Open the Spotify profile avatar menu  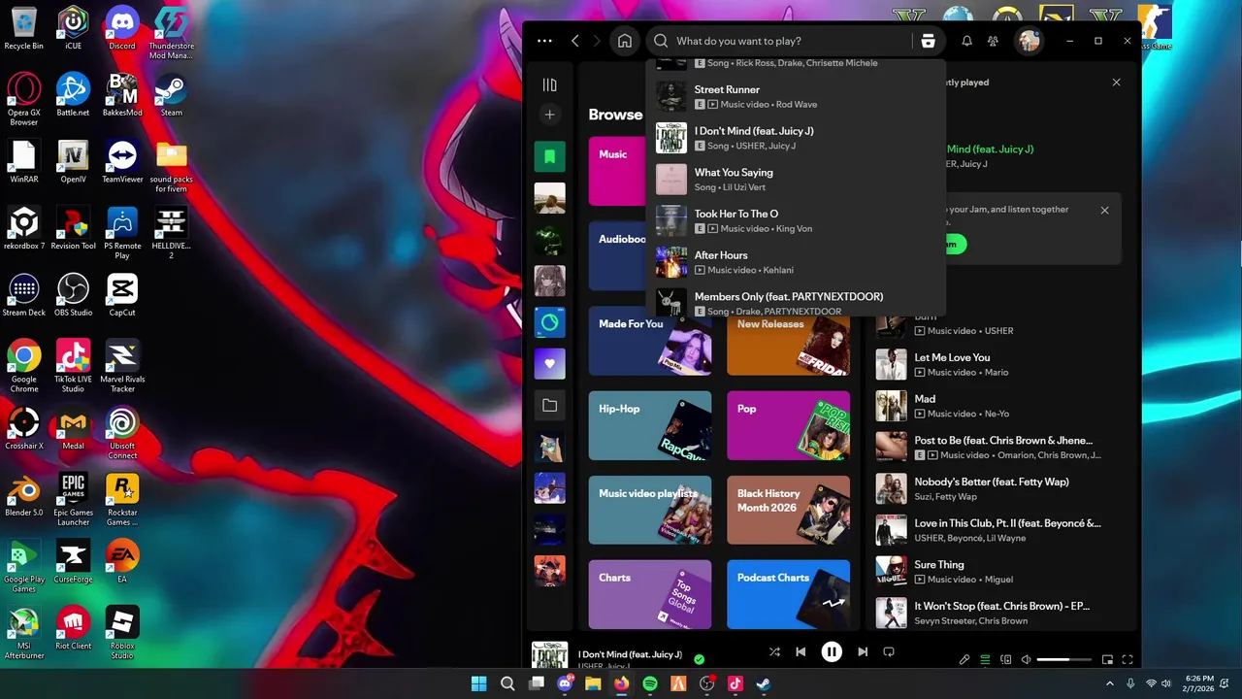(1029, 41)
